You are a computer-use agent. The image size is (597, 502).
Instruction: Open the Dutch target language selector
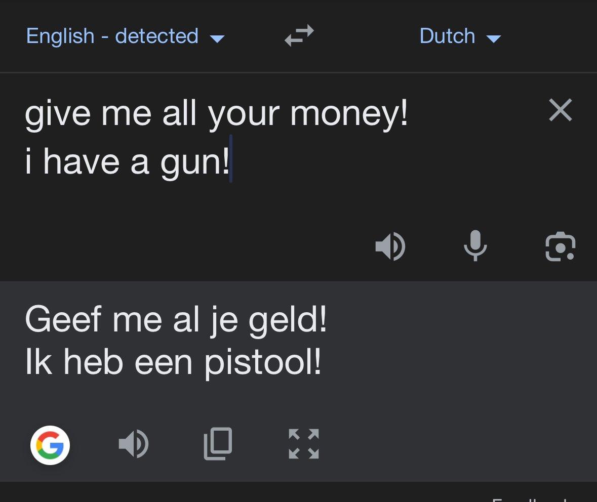[x=447, y=36]
